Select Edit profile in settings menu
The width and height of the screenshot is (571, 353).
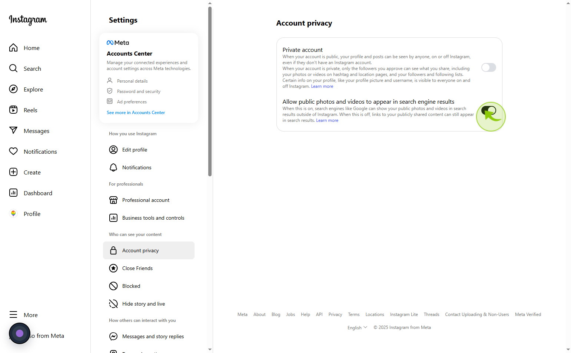coord(149,150)
